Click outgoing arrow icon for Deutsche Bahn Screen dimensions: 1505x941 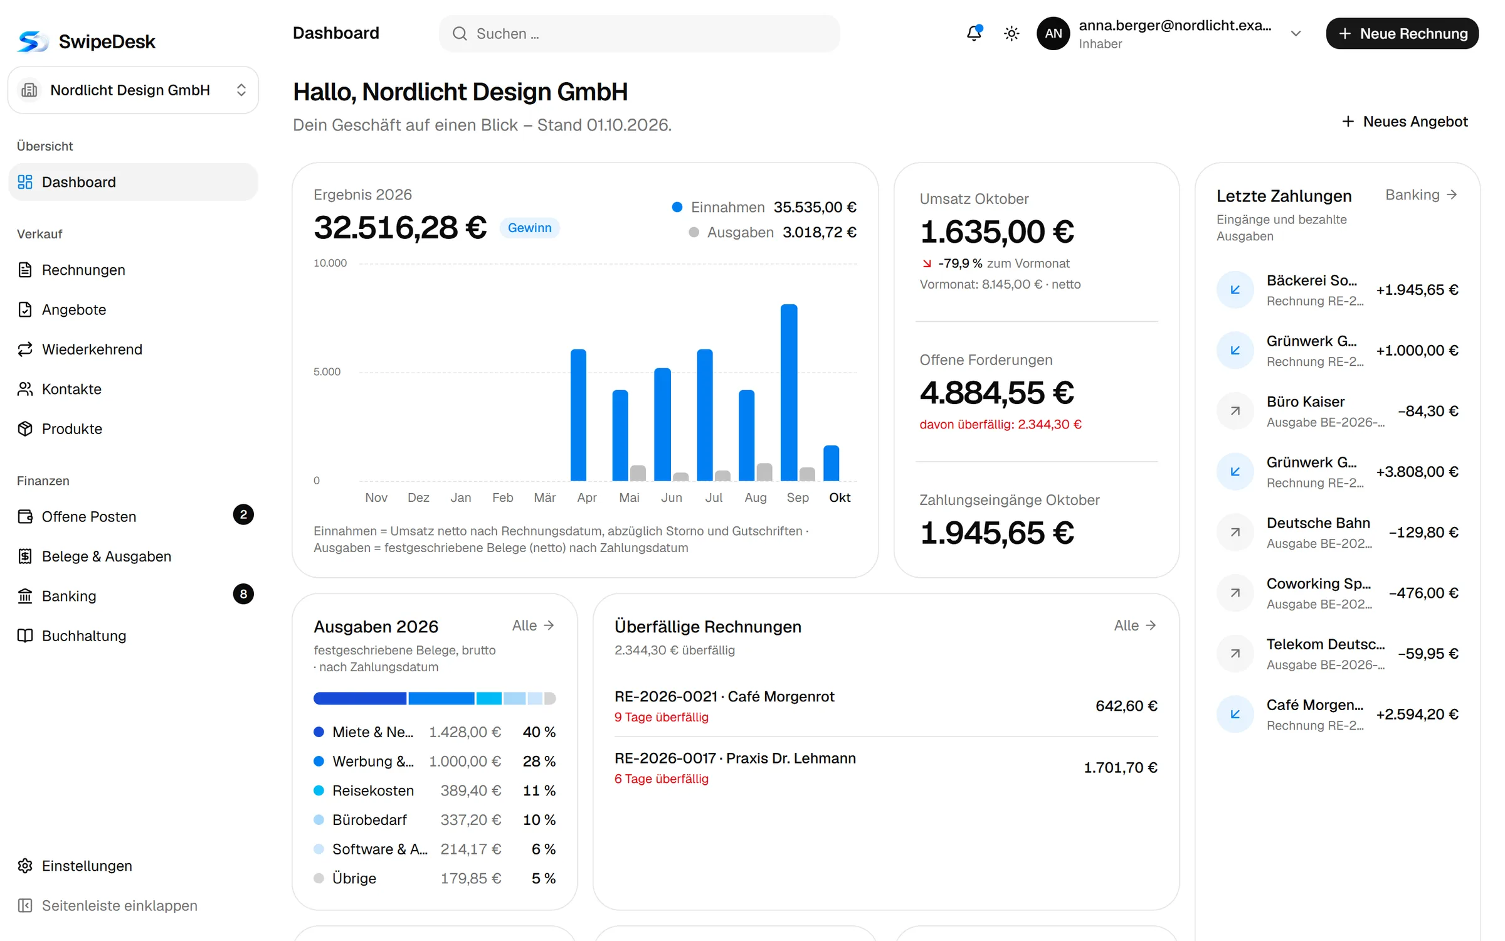1235,532
